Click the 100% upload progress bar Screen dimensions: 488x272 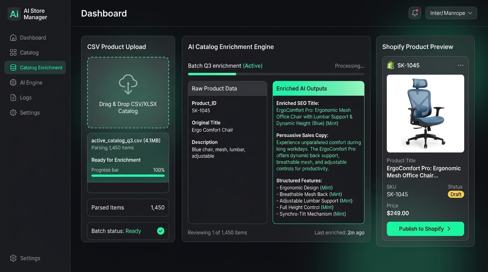128,175
